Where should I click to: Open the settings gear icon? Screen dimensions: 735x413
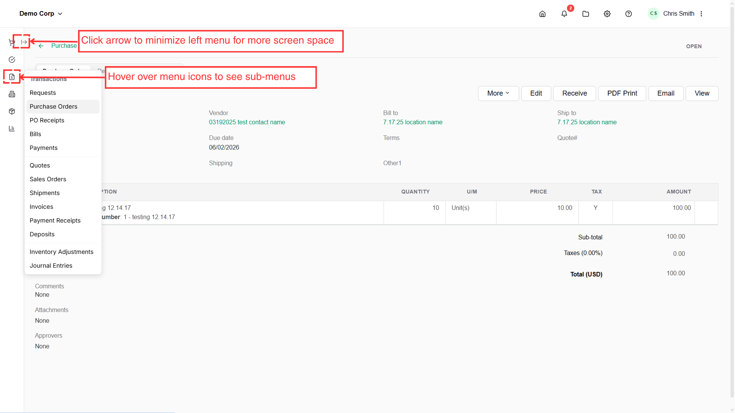click(x=607, y=14)
